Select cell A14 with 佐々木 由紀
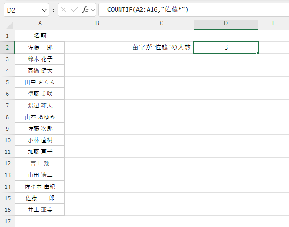 [40, 186]
